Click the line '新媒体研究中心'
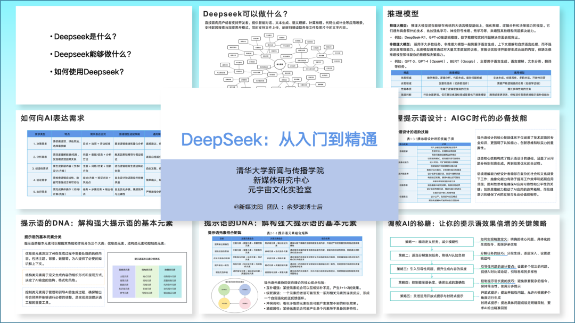Viewport: 575px width, 323px height. pos(280,180)
